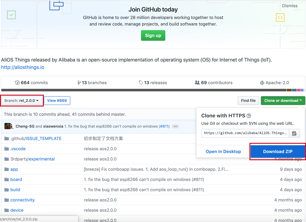Screen dimensions: 306x222
Task: Click '4 months ago' in connectivity row
Action: coord(288,200)
